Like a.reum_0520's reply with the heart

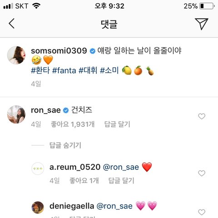tap(202, 173)
